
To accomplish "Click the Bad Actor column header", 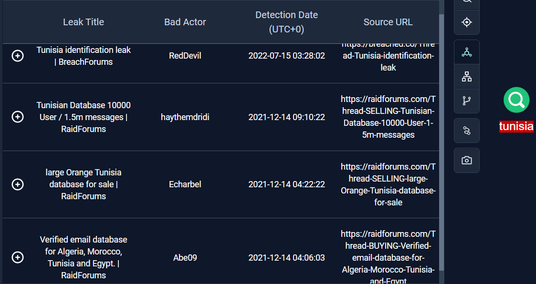I will [x=185, y=22].
